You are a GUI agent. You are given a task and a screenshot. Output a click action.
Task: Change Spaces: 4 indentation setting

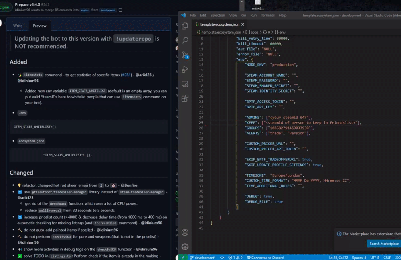[x=359, y=258]
